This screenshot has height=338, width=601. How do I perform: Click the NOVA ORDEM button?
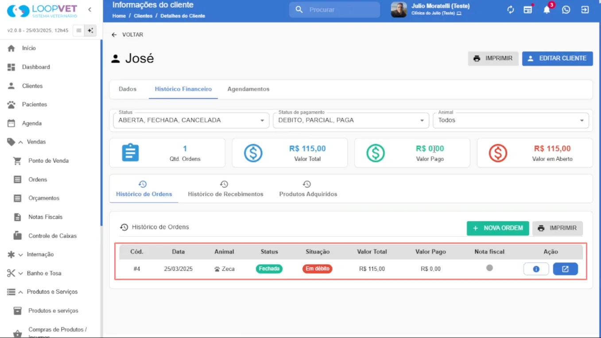498,228
